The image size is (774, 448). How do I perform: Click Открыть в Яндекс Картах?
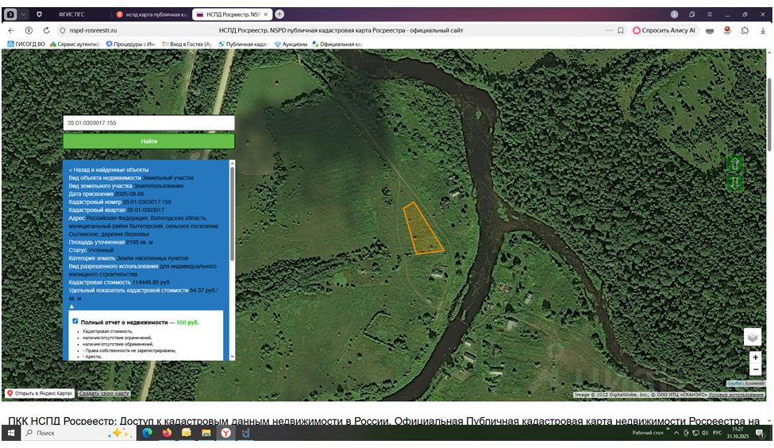tap(40, 394)
